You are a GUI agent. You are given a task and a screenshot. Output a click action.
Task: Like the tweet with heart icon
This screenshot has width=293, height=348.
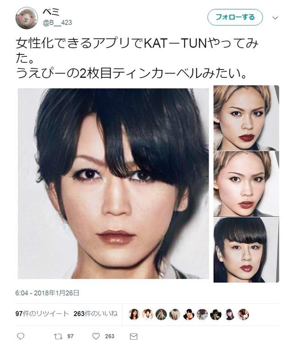point(96,336)
